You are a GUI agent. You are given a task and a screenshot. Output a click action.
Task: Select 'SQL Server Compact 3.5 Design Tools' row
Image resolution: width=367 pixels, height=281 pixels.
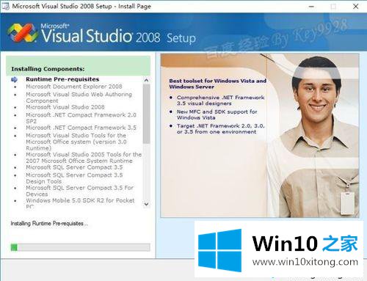tap(74, 178)
